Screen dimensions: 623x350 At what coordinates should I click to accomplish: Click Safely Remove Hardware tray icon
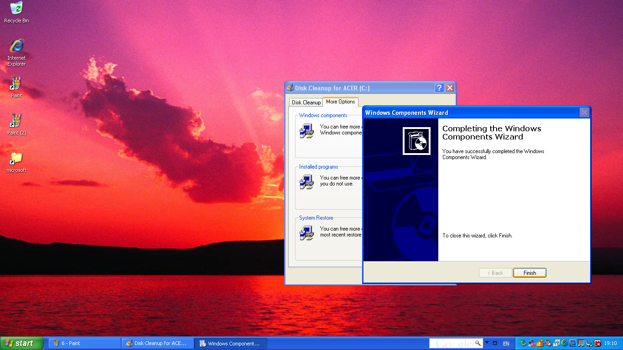pyautogui.click(x=523, y=343)
